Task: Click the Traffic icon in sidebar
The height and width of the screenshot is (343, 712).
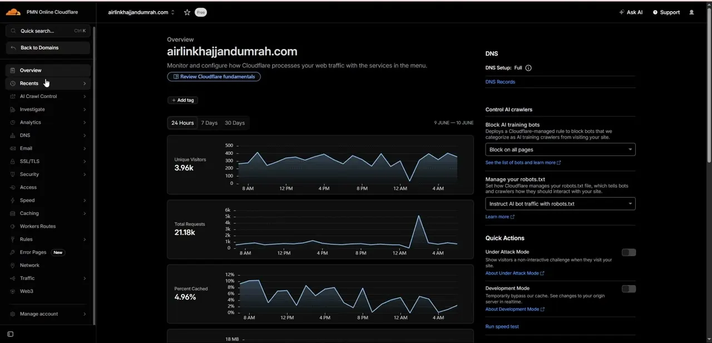Action: (x=13, y=278)
